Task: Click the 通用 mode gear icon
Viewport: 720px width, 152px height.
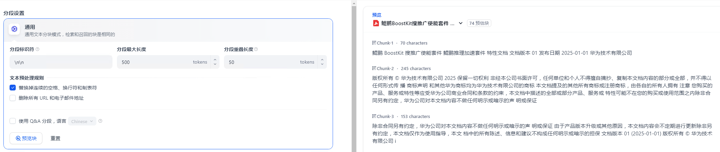Action: (14, 29)
